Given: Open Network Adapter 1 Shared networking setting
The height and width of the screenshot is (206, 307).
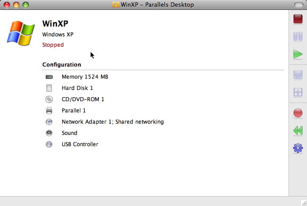Looking at the screenshot, I should click(x=113, y=122).
